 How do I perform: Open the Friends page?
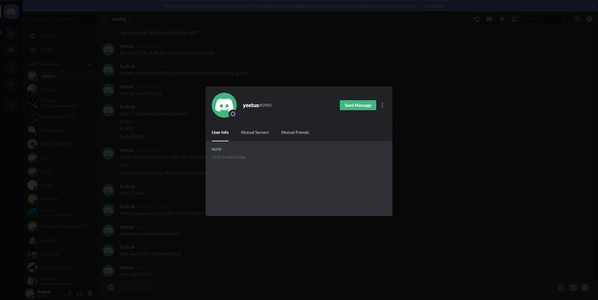[60, 36]
